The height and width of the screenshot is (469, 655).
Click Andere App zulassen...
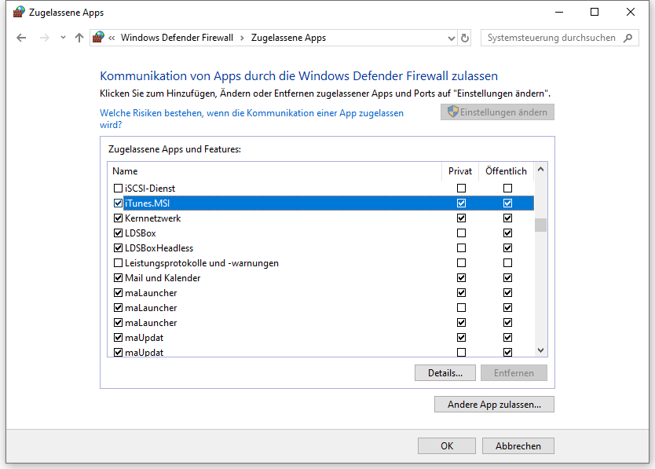point(494,405)
